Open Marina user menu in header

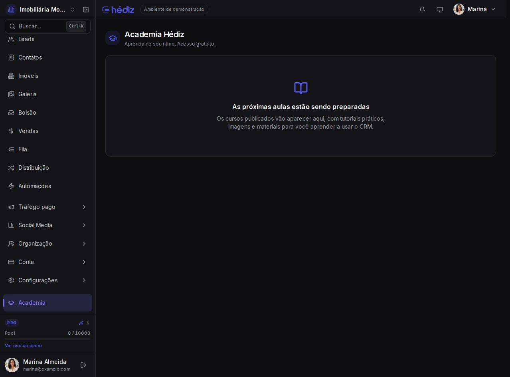tap(474, 9)
